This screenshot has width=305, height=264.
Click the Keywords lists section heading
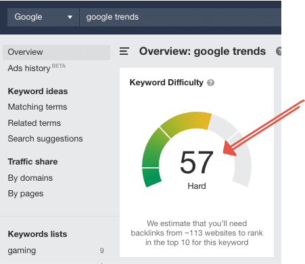[x=37, y=234]
